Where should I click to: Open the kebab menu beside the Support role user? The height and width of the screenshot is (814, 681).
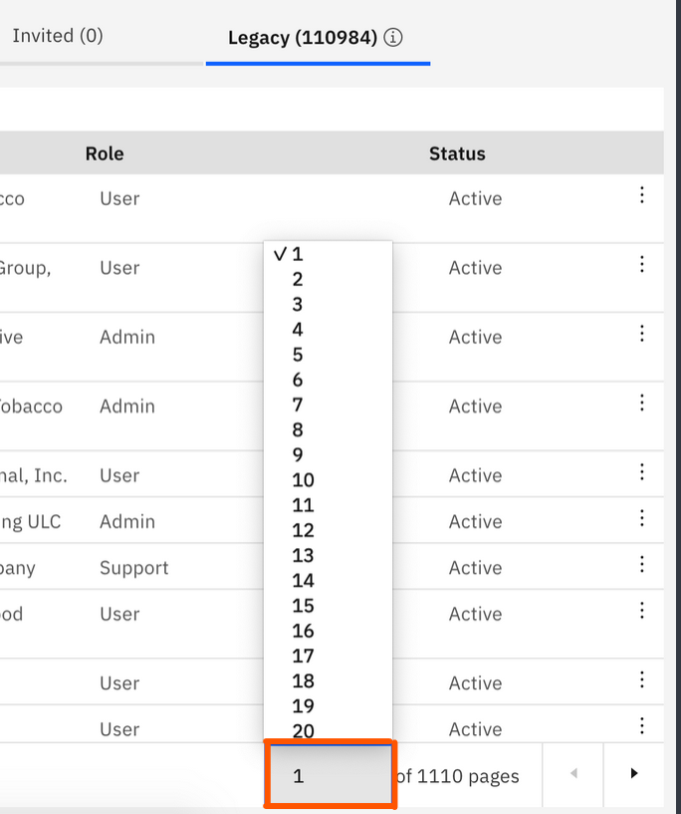[x=643, y=566]
